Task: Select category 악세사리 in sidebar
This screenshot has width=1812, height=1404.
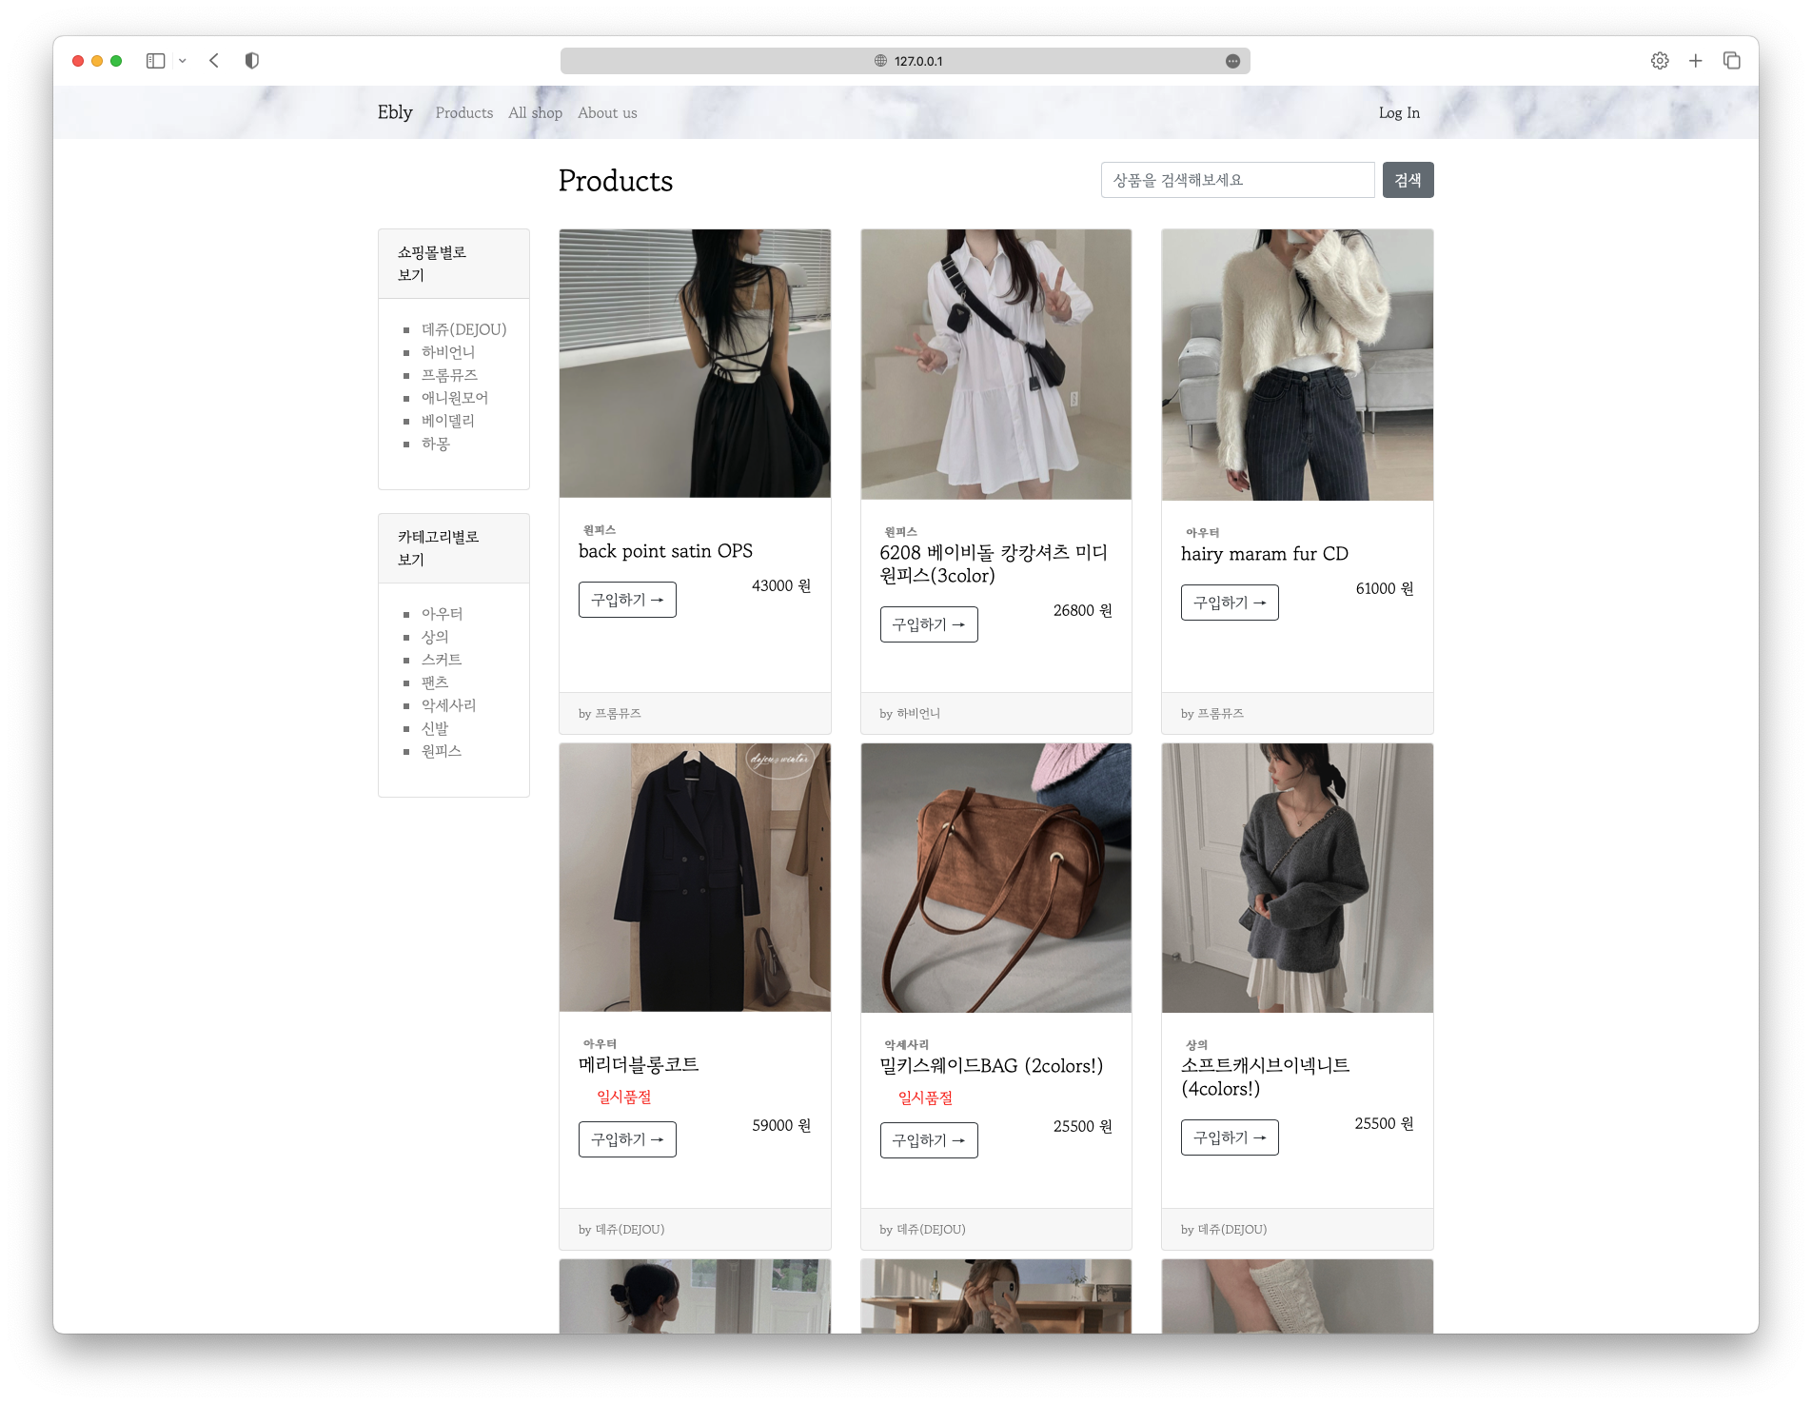Action: 449,705
